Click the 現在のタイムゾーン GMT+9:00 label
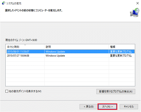 (x=21, y=40)
